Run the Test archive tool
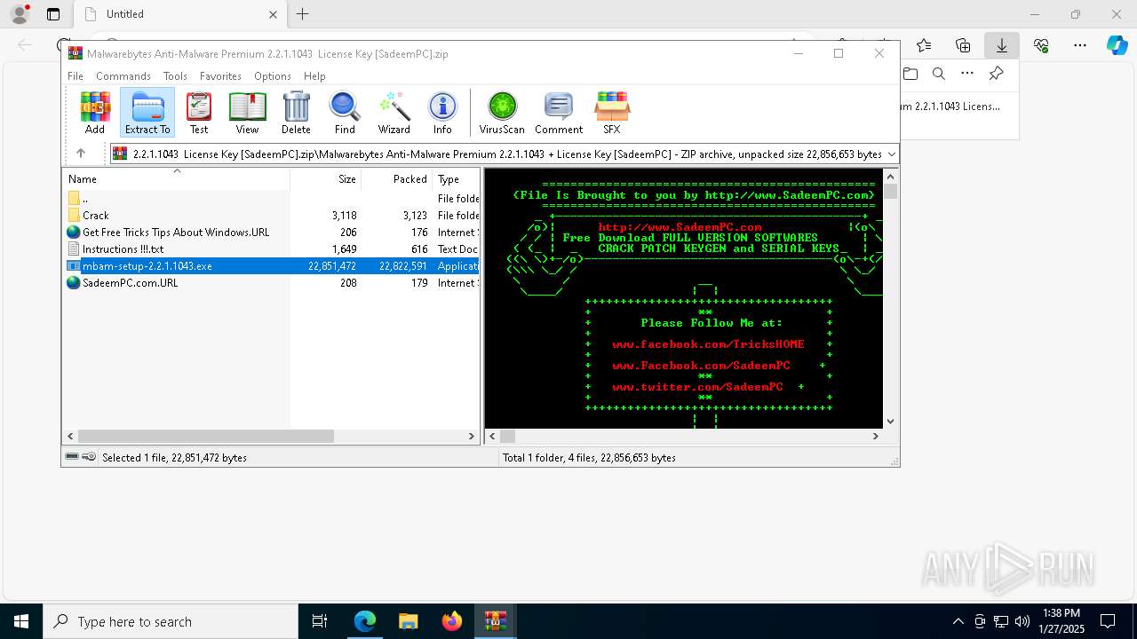 pyautogui.click(x=199, y=113)
